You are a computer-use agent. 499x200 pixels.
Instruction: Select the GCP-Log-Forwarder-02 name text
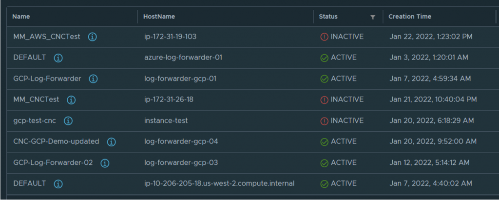pos(53,162)
